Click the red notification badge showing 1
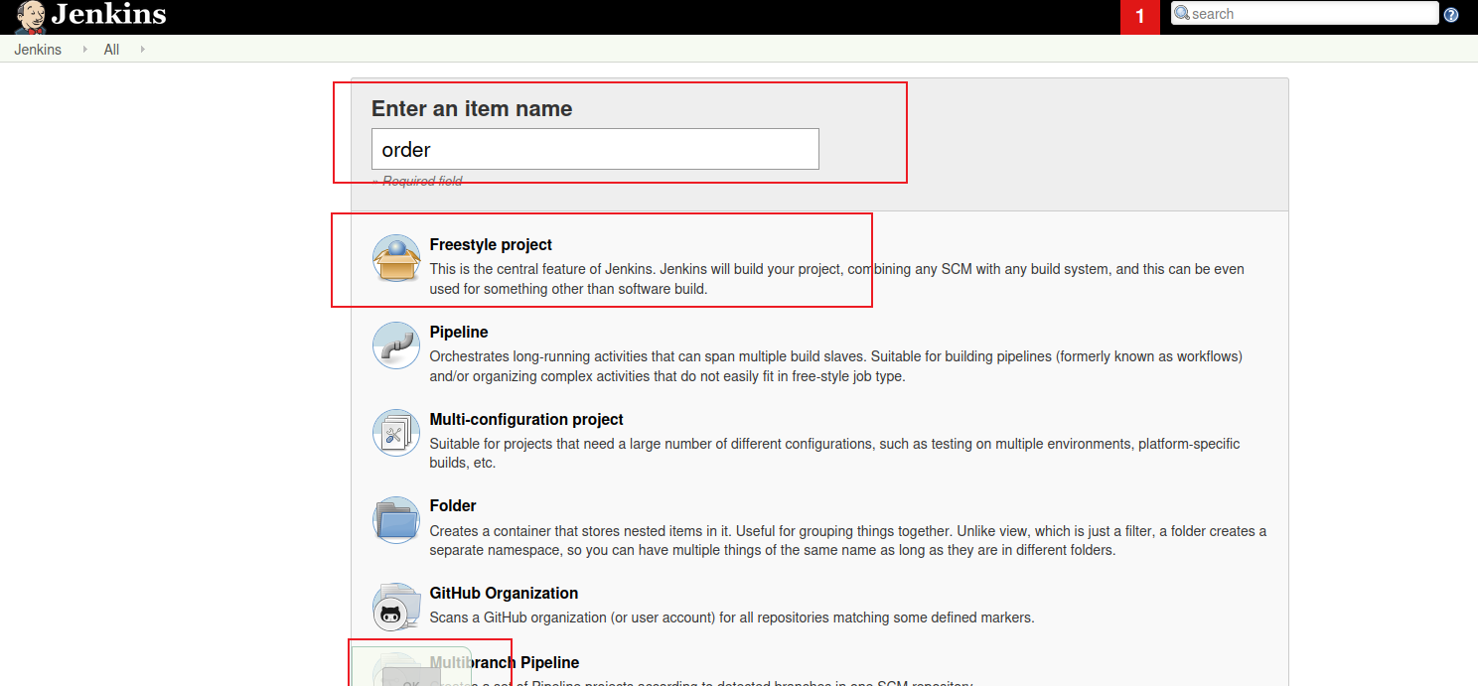The height and width of the screenshot is (686, 1478). [x=1140, y=17]
